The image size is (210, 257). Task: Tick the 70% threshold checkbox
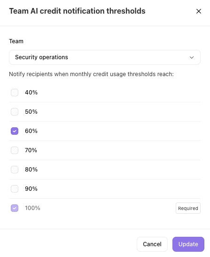click(15, 150)
